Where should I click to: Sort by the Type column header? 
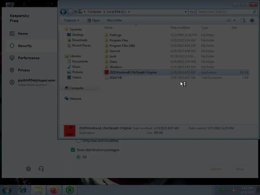click(204, 28)
